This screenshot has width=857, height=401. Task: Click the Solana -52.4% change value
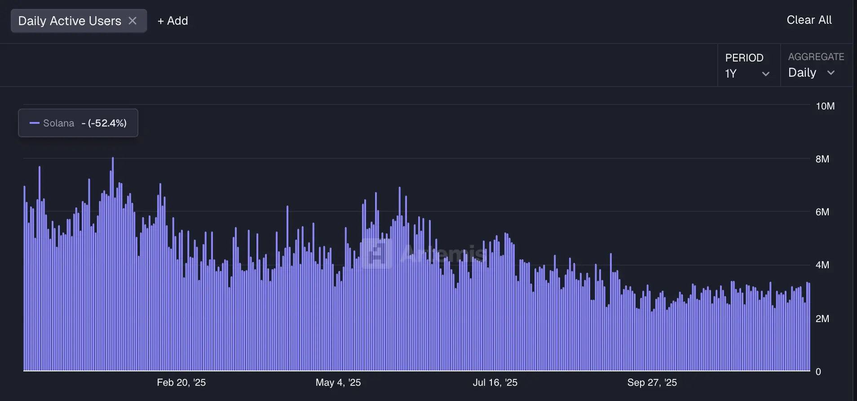pyautogui.click(x=107, y=123)
